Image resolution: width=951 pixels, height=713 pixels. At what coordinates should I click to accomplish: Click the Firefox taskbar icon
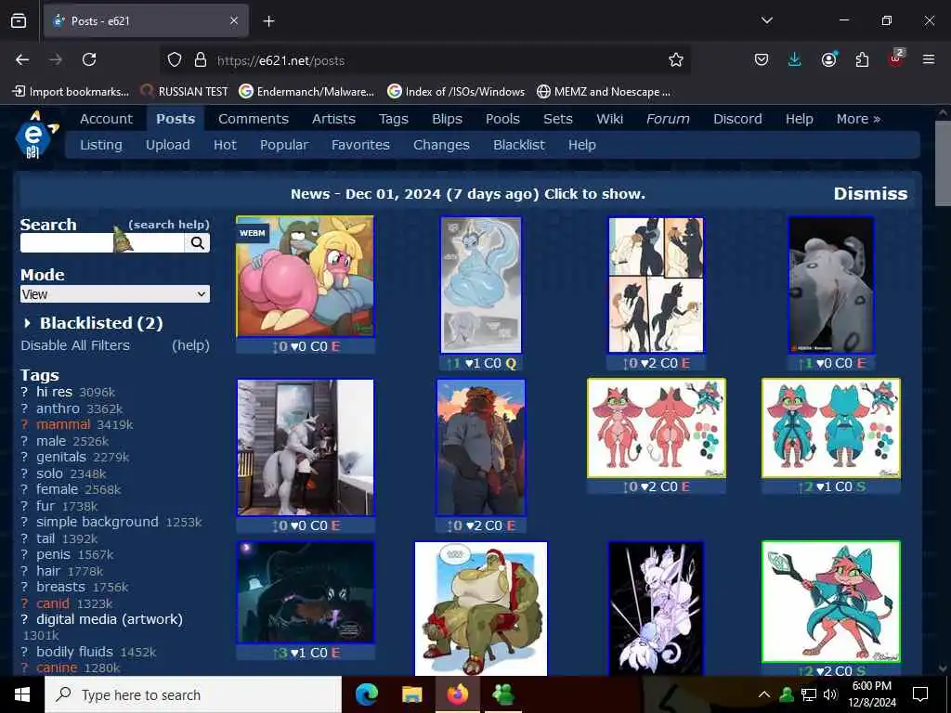457,694
